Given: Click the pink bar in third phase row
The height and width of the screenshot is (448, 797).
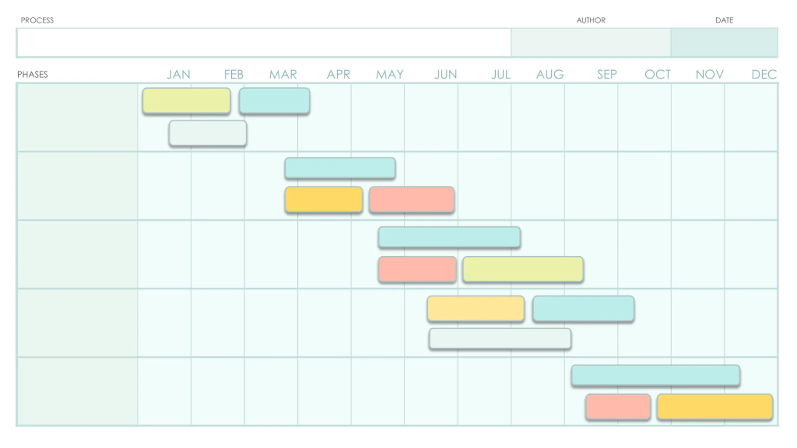Looking at the screenshot, I should 417,269.
